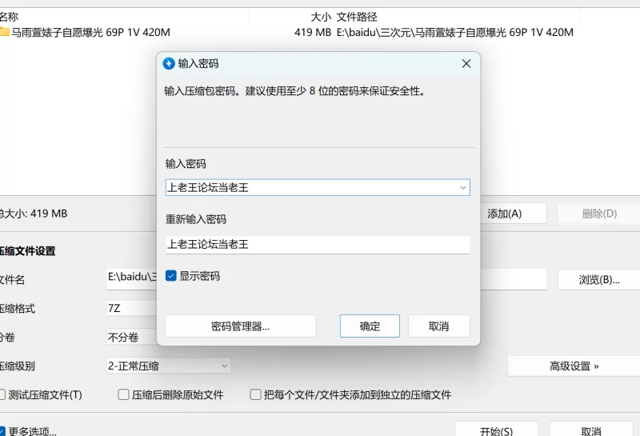Cancel the password dialog with 取消
This screenshot has height=436, width=640.
(x=438, y=326)
